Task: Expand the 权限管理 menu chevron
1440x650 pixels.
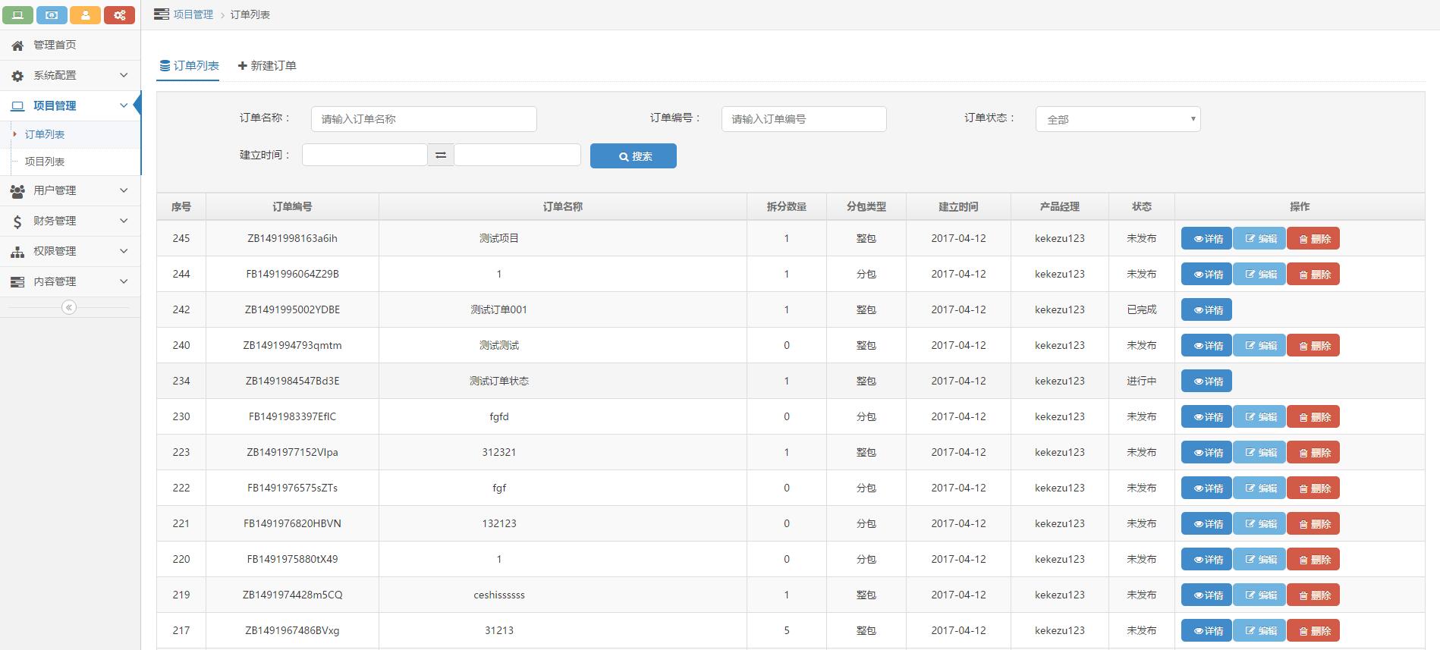Action: [124, 251]
